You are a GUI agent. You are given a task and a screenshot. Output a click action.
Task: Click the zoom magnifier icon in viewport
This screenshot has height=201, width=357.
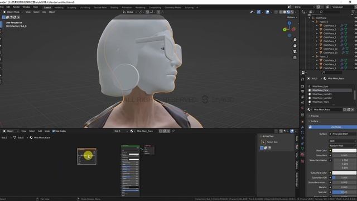pyautogui.click(x=295, y=40)
